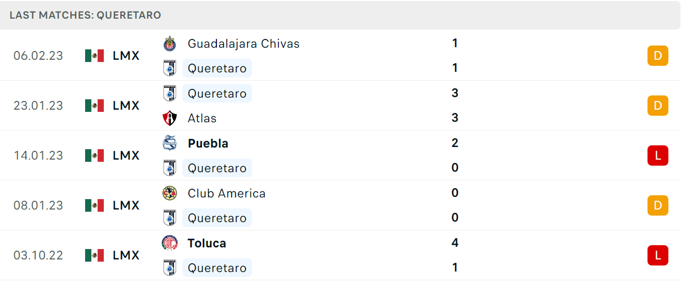Click the 14.01.23 match date

pos(38,155)
